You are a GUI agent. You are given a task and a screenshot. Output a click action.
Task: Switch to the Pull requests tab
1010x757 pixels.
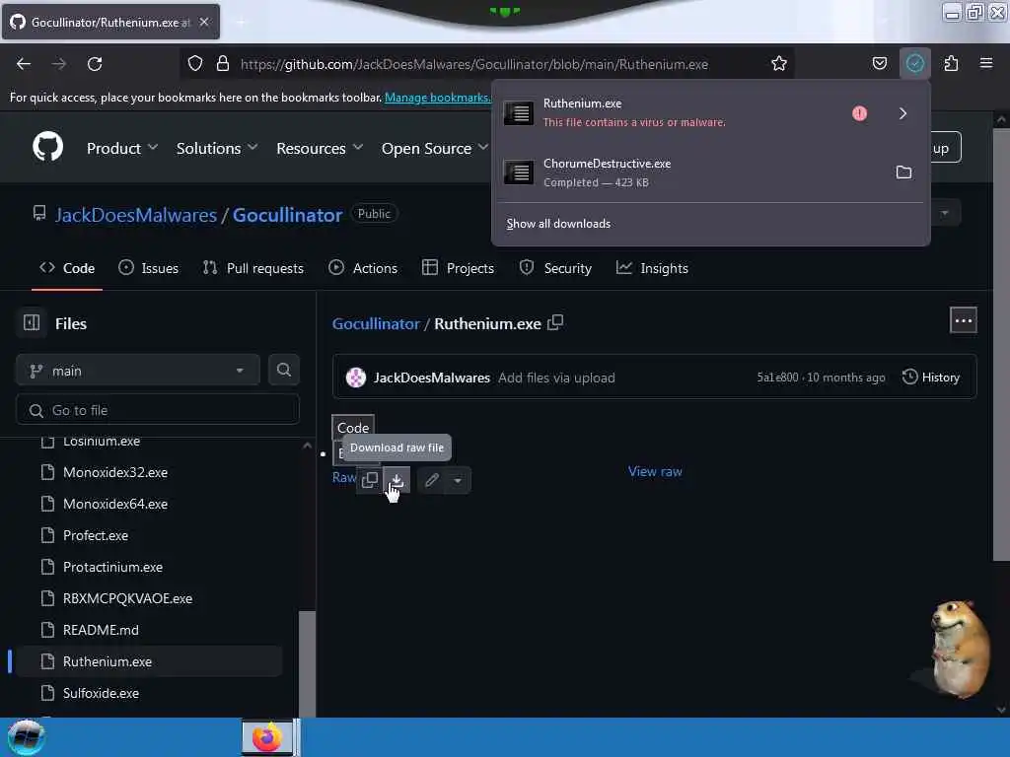252,268
